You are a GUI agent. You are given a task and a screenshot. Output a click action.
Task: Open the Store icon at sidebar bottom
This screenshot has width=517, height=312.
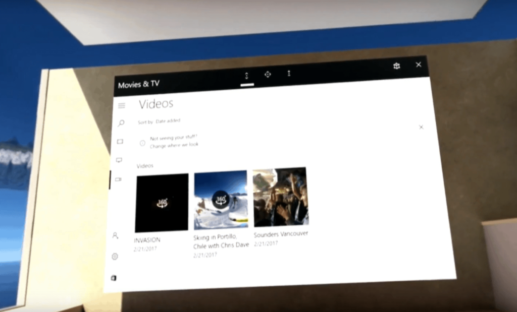click(x=114, y=278)
